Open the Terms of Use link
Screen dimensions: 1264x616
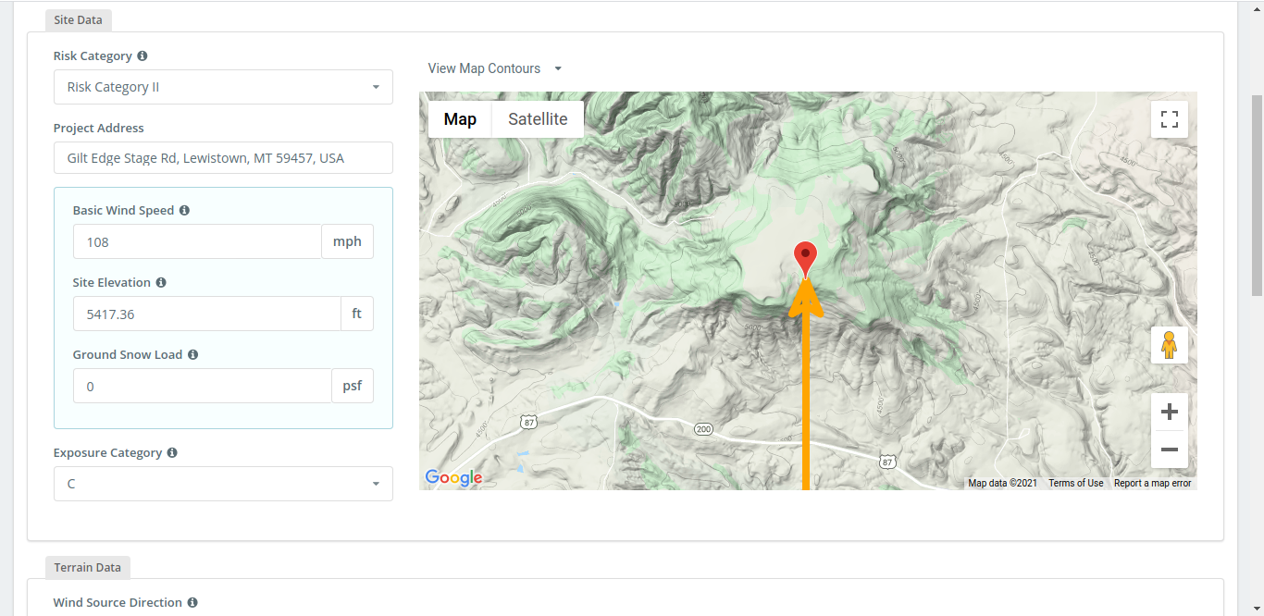(x=1076, y=482)
